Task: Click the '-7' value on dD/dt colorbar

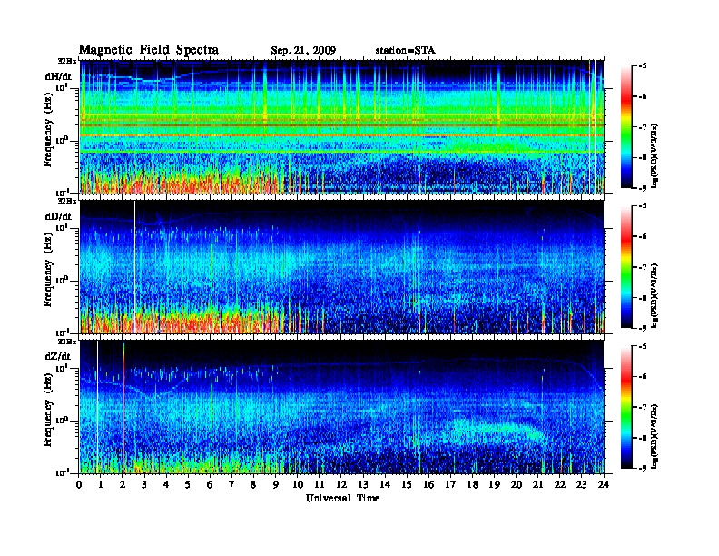Action: (x=643, y=266)
